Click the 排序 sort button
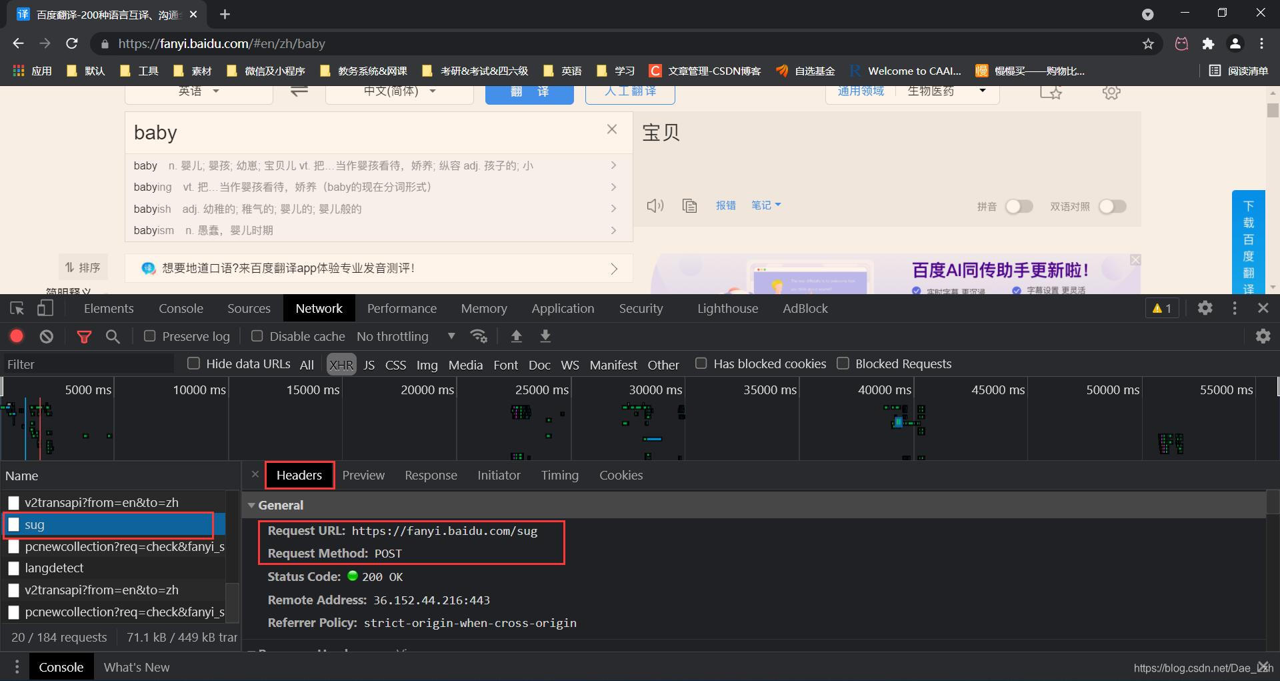 [x=82, y=267]
